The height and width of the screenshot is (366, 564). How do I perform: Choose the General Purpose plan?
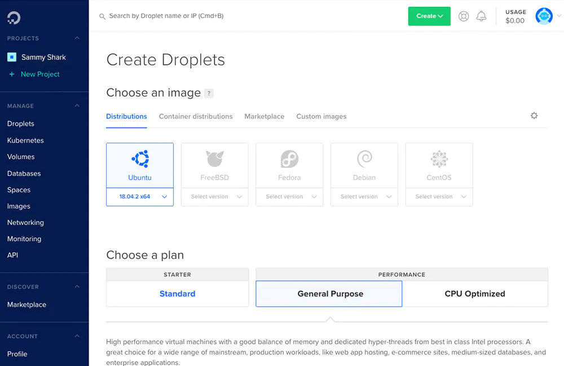click(329, 294)
